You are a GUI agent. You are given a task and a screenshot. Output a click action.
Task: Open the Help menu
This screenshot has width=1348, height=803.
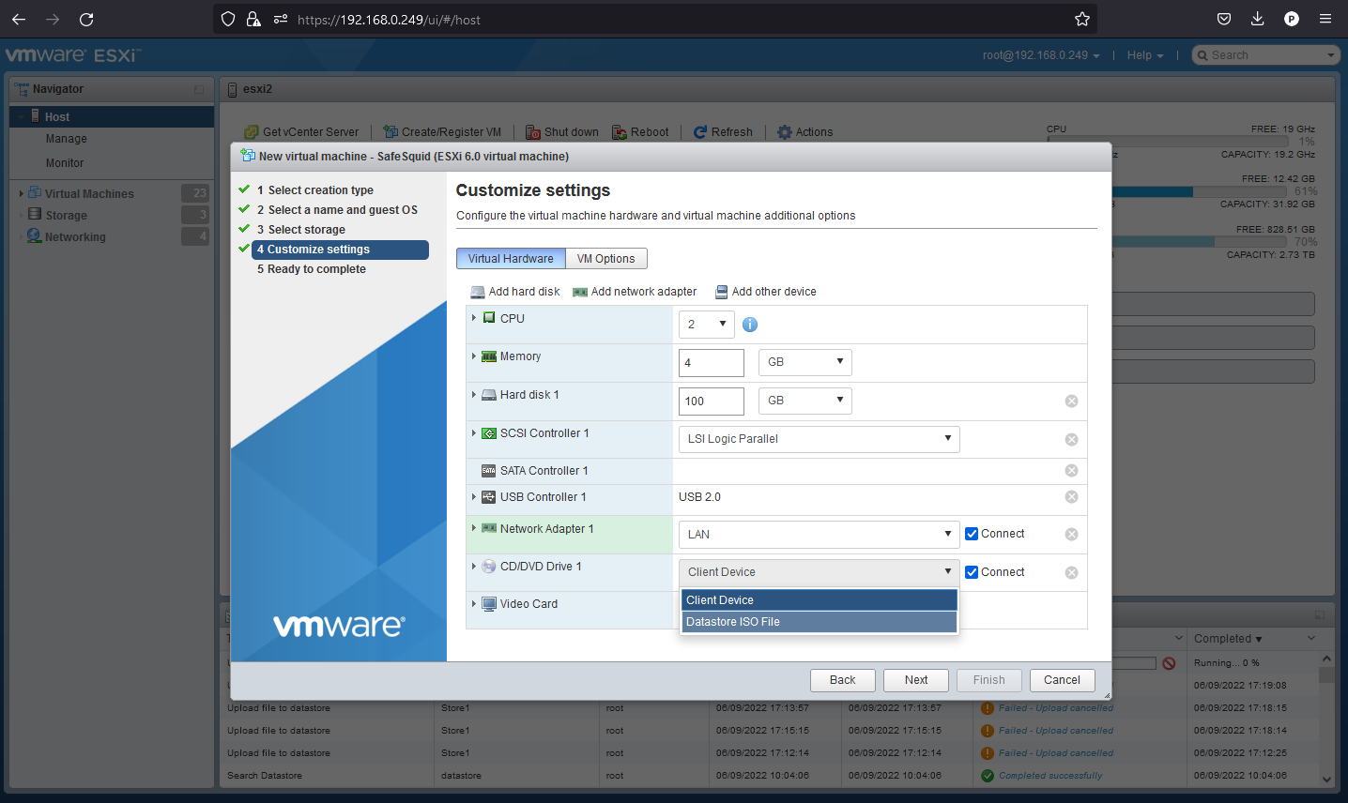pos(1145,55)
